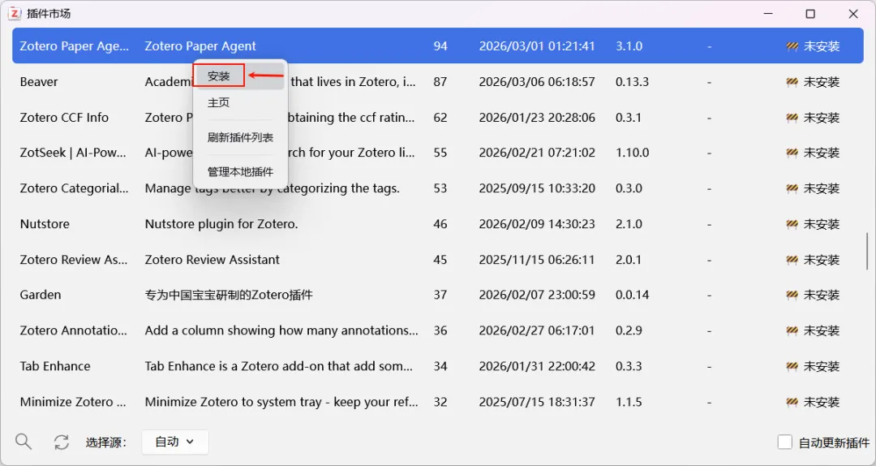Click not-installed status icon for Zotero Paper Agent

tap(792, 46)
